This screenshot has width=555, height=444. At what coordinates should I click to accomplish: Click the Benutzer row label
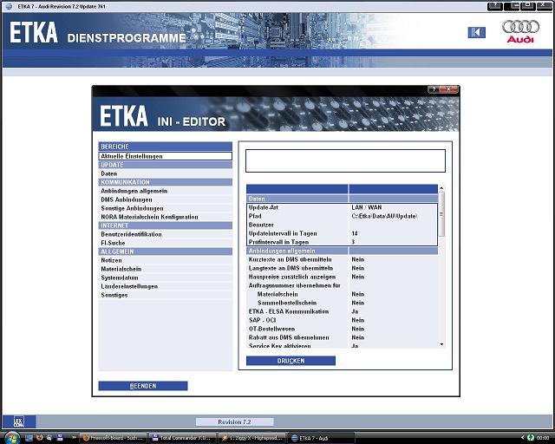261,225
